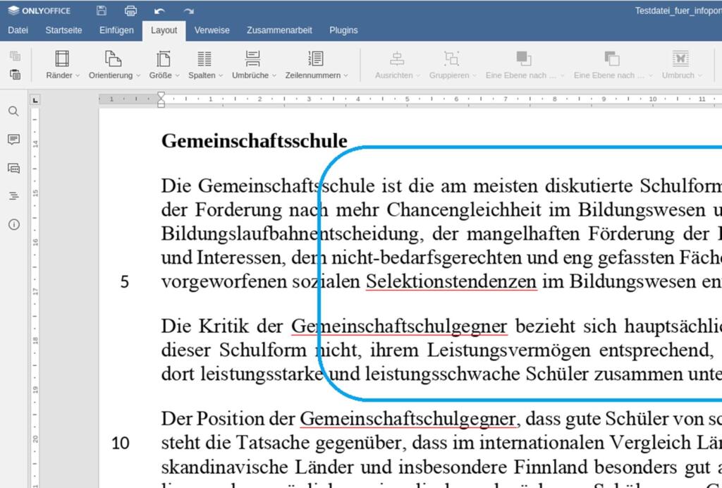Expand the Größe dropdown arrow
The height and width of the screenshot is (488, 722).
177,75
